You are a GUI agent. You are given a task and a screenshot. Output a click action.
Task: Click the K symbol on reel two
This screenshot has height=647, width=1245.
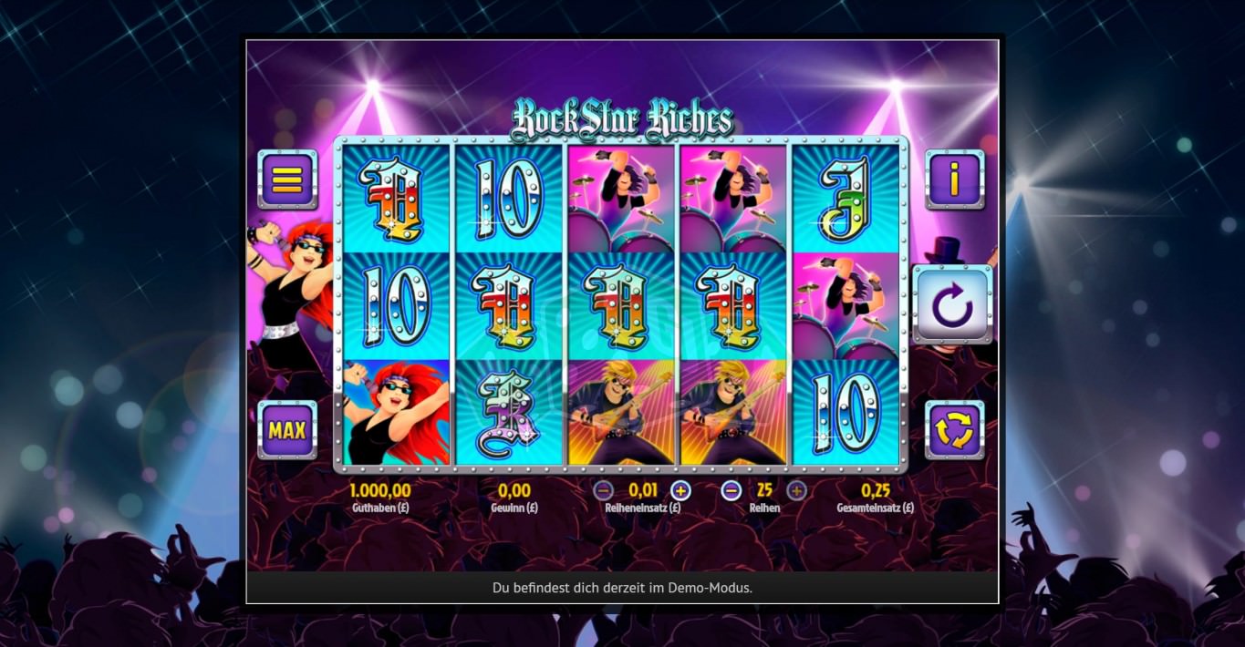coord(509,413)
